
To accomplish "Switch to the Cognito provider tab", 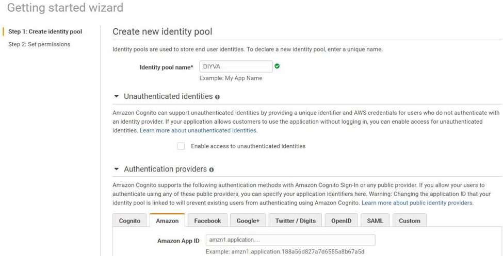I will pyautogui.click(x=129, y=220).
